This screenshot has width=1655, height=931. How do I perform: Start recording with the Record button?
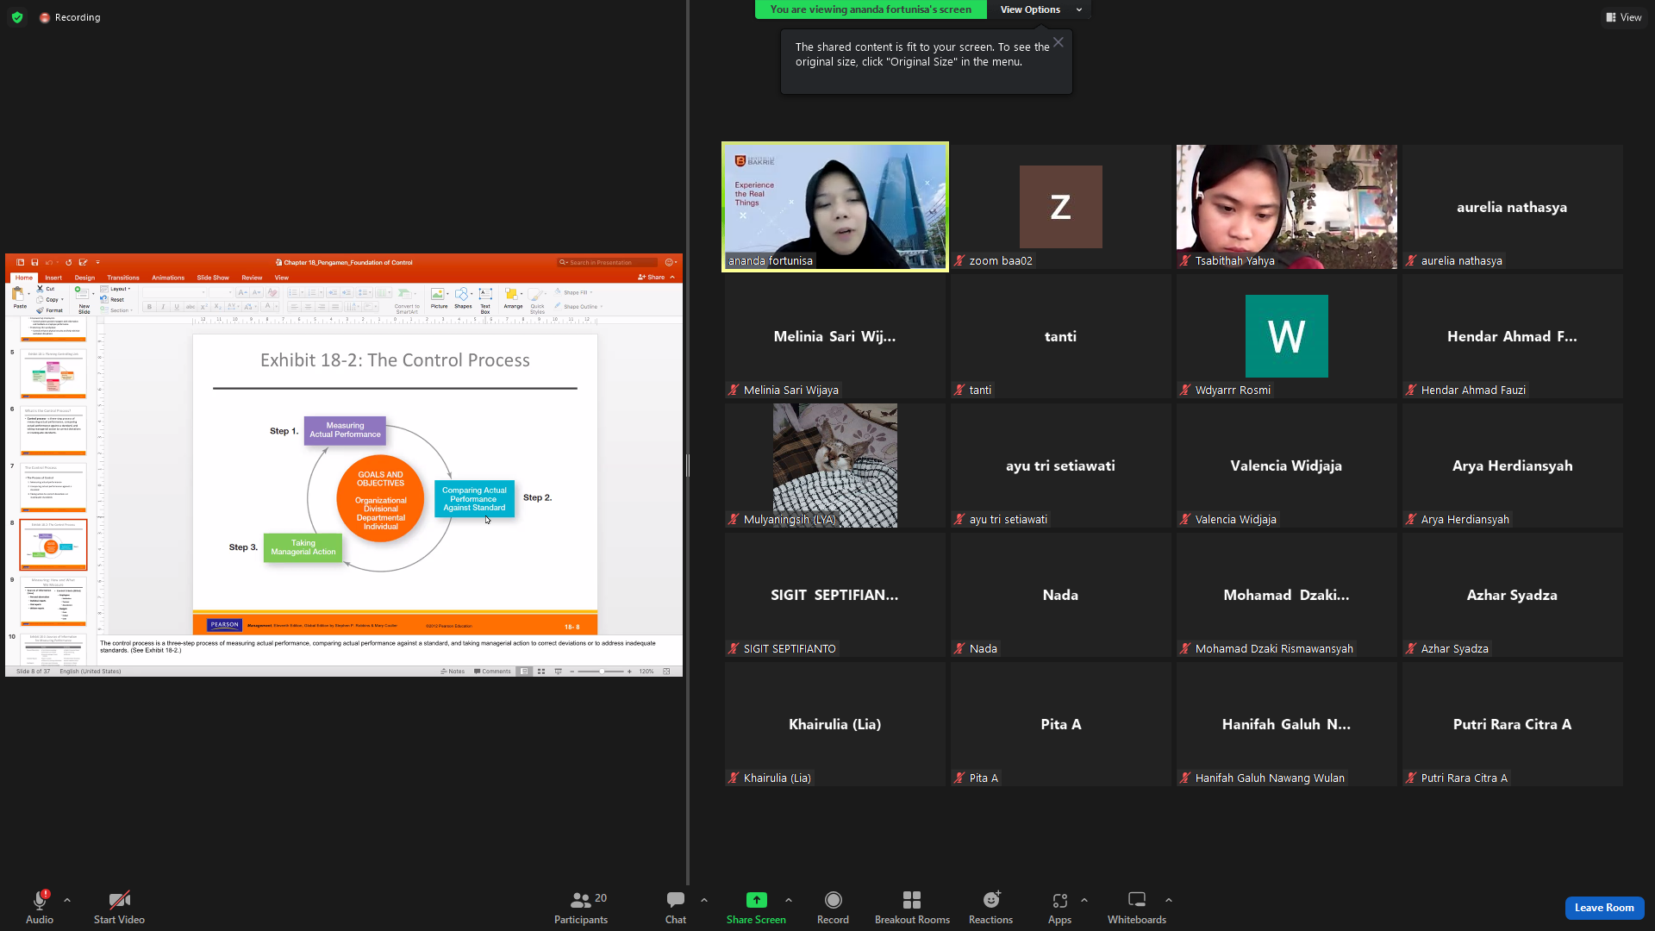tap(833, 907)
